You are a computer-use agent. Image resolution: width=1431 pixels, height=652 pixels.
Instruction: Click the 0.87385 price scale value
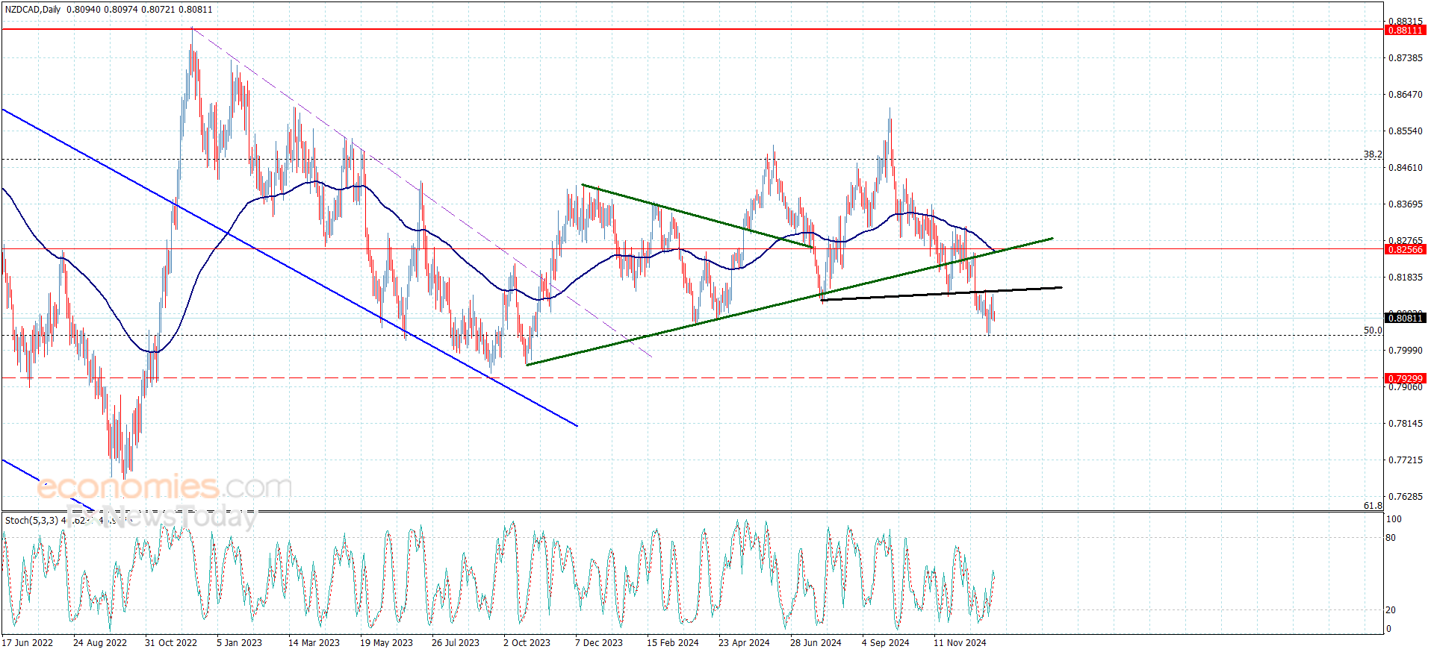(x=1405, y=57)
